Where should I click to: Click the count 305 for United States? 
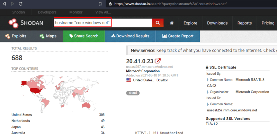pyautogui.click(x=102, y=115)
